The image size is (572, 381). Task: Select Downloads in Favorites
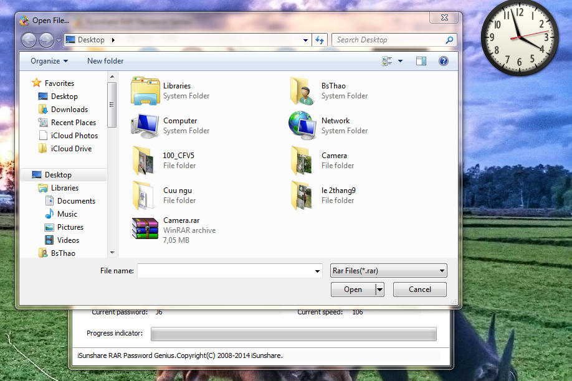(x=69, y=110)
